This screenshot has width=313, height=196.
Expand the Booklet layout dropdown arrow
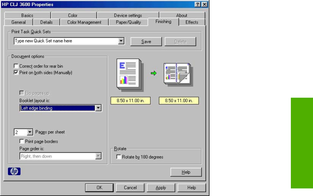point(98,108)
